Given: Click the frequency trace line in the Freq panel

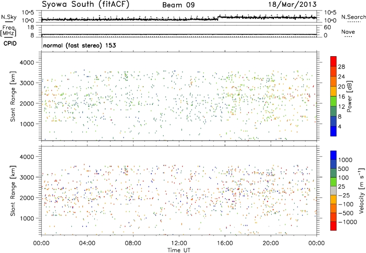Looking at the screenshot, I should [179, 34].
